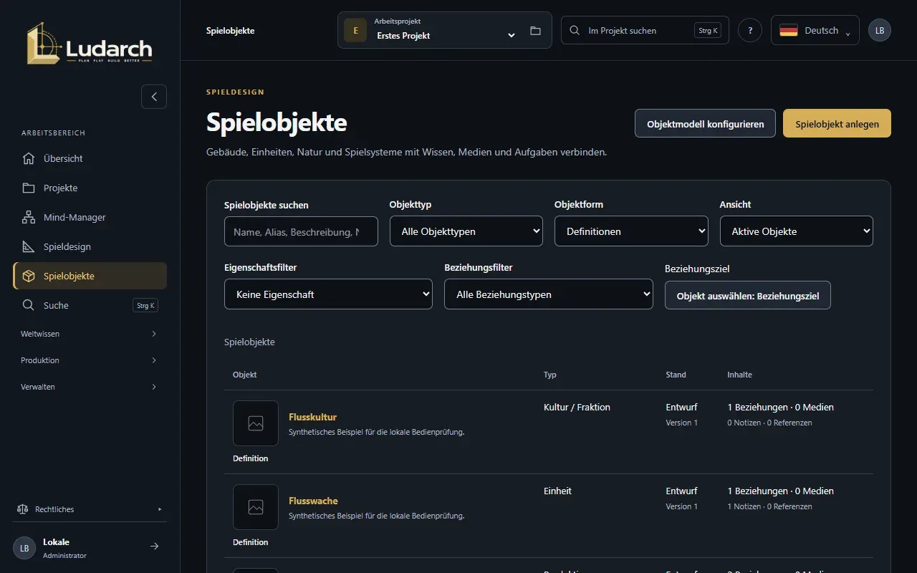Click the logout arrow beside Lokale

(x=154, y=546)
